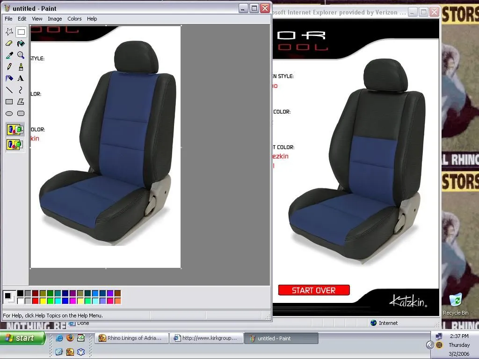Choose the Ellipse shape tool
Image resolution: width=479 pixels, height=359 pixels.
pyautogui.click(x=9, y=114)
